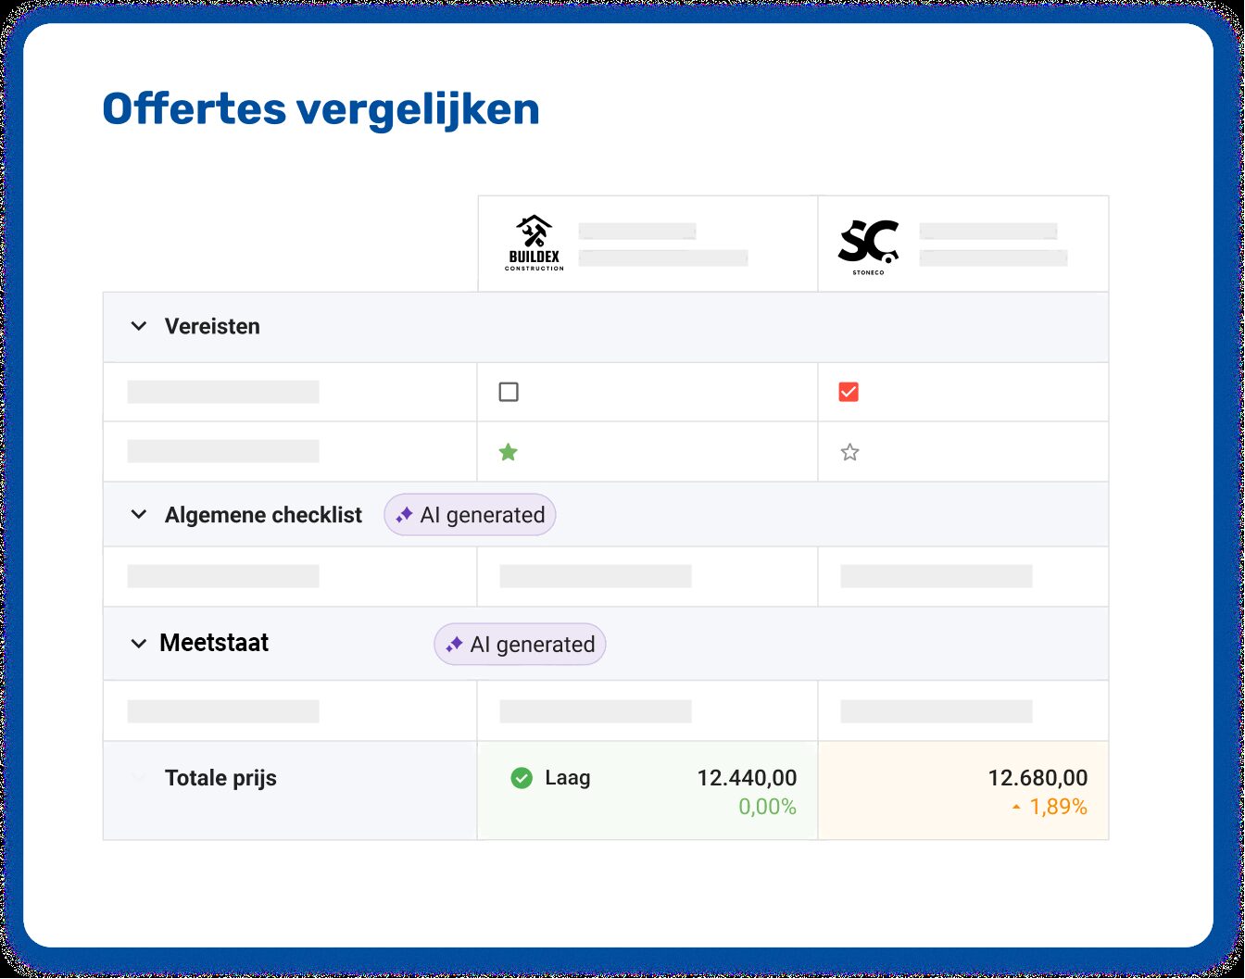Viewport: 1245px width, 979px height.
Task: Click the Buildex Construction logo
Action: 534,243
